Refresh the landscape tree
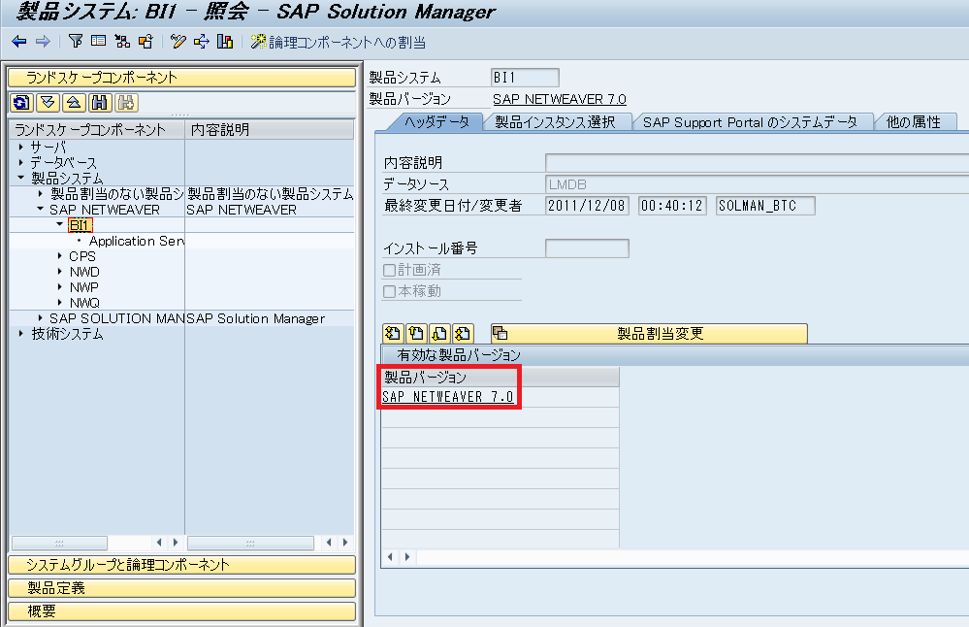This screenshot has height=627, width=969. pyautogui.click(x=21, y=103)
